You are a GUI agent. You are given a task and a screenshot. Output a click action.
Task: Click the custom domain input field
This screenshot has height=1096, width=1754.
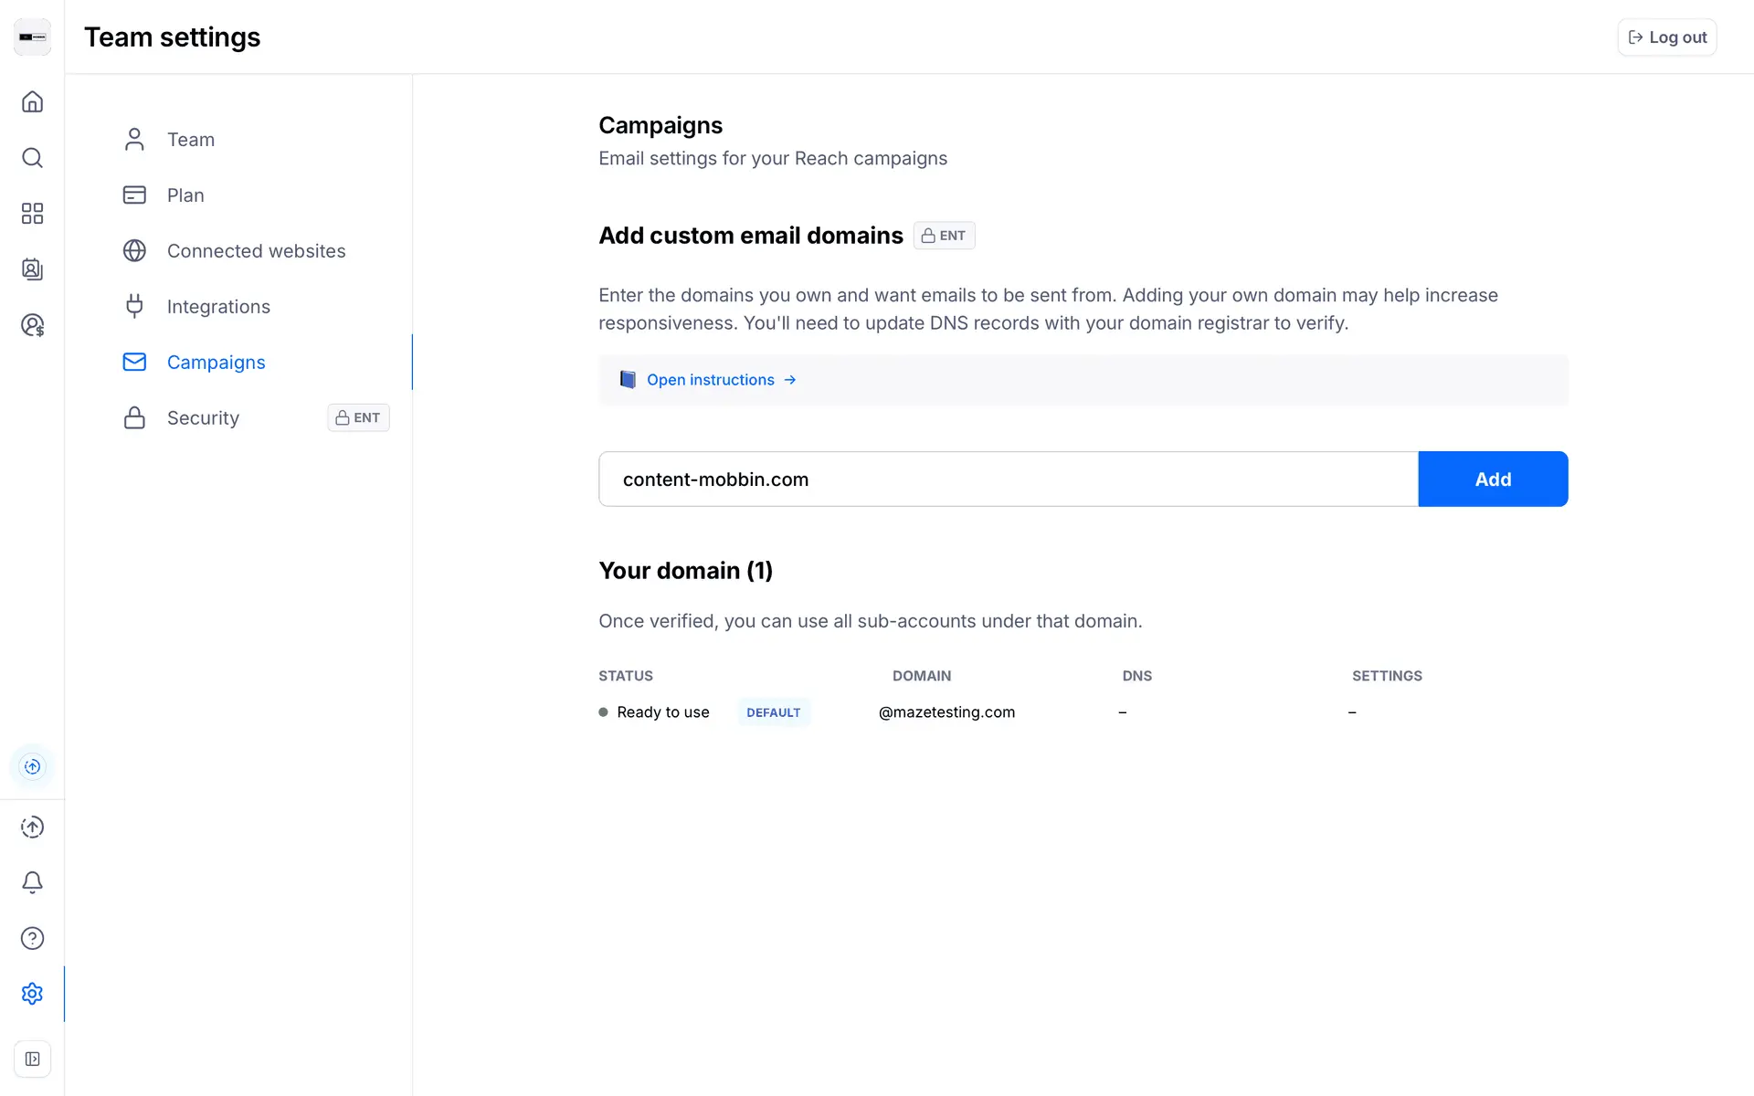click(x=1007, y=479)
